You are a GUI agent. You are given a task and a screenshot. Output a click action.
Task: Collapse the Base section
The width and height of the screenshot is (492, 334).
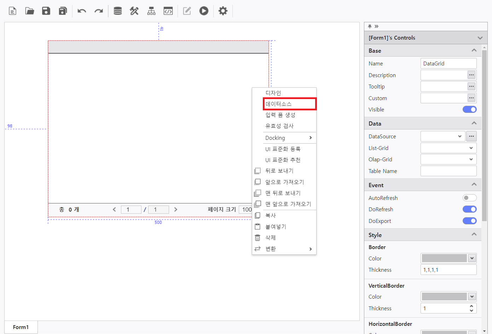[x=474, y=51]
